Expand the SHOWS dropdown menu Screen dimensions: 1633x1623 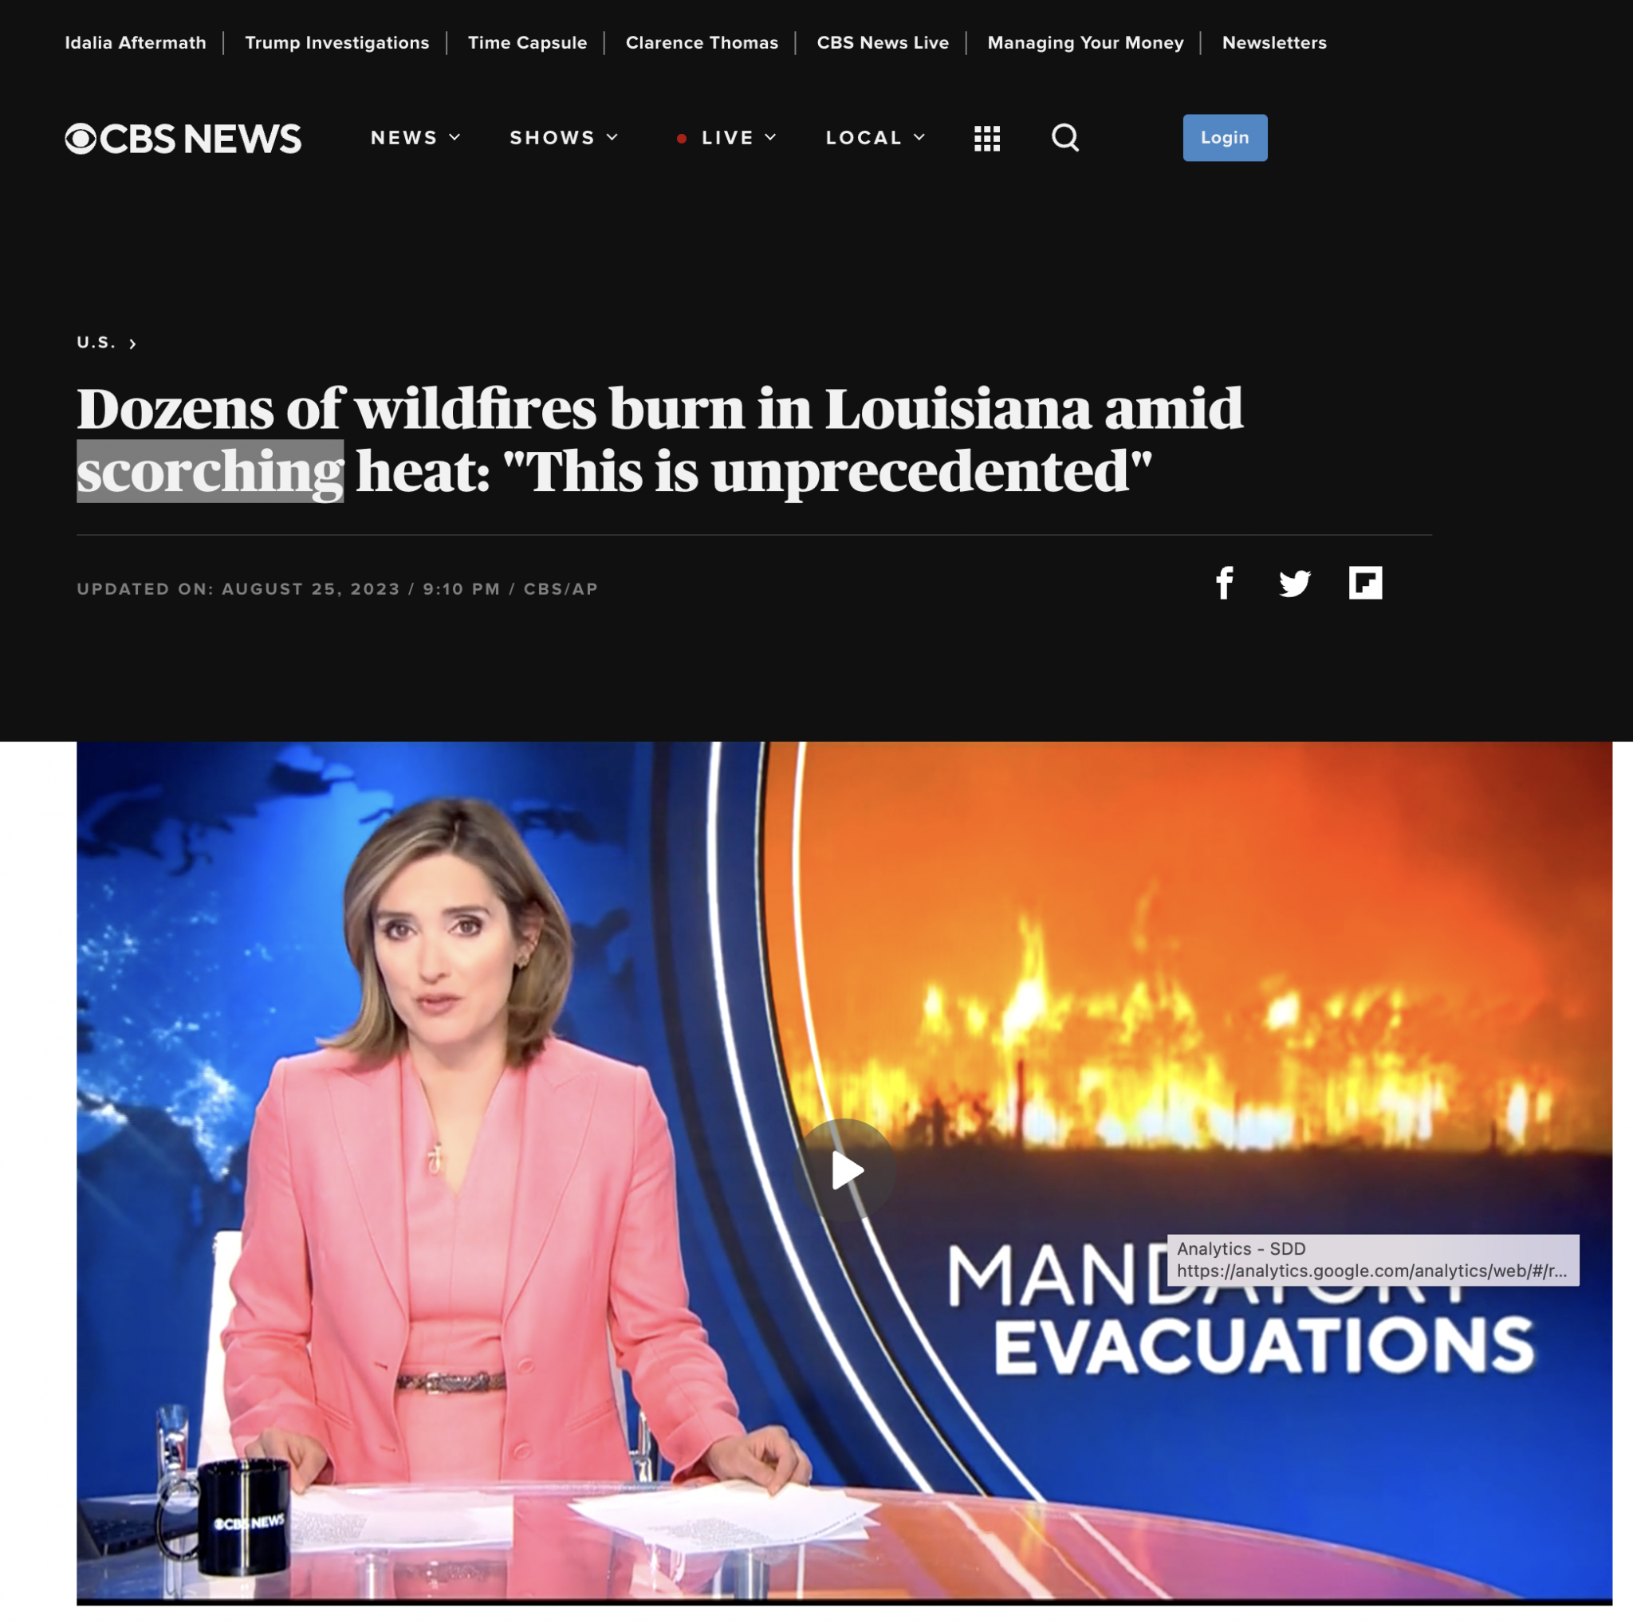564,138
